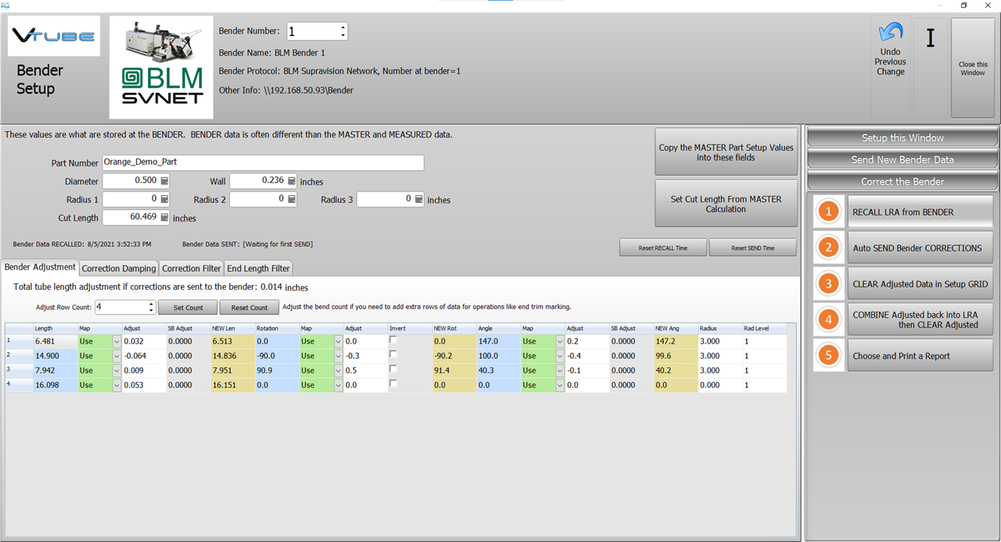Open Angle Map dropdown in row 3
The height and width of the screenshot is (542, 1001).
click(559, 370)
